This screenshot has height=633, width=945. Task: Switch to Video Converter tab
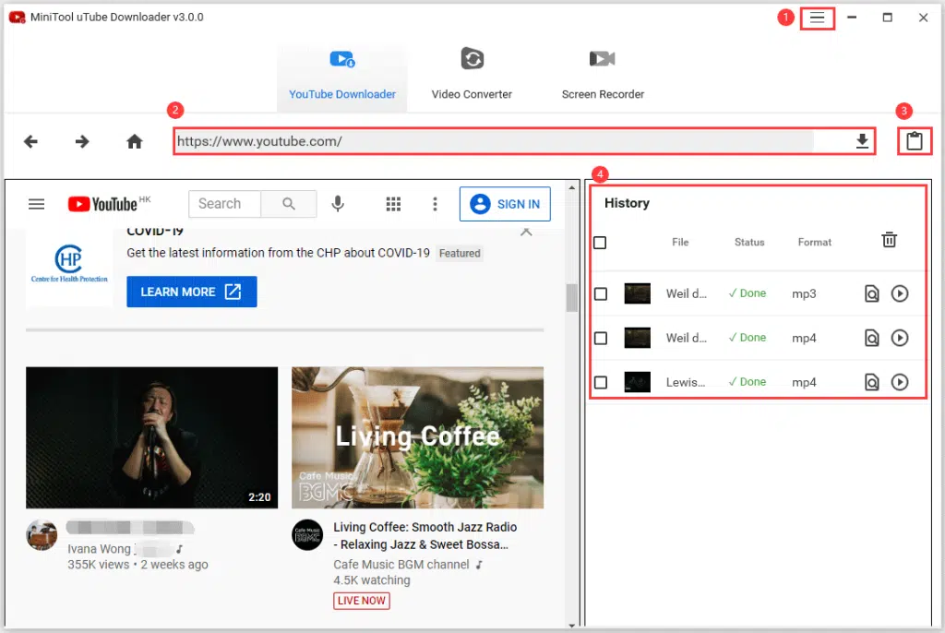coord(472,74)
